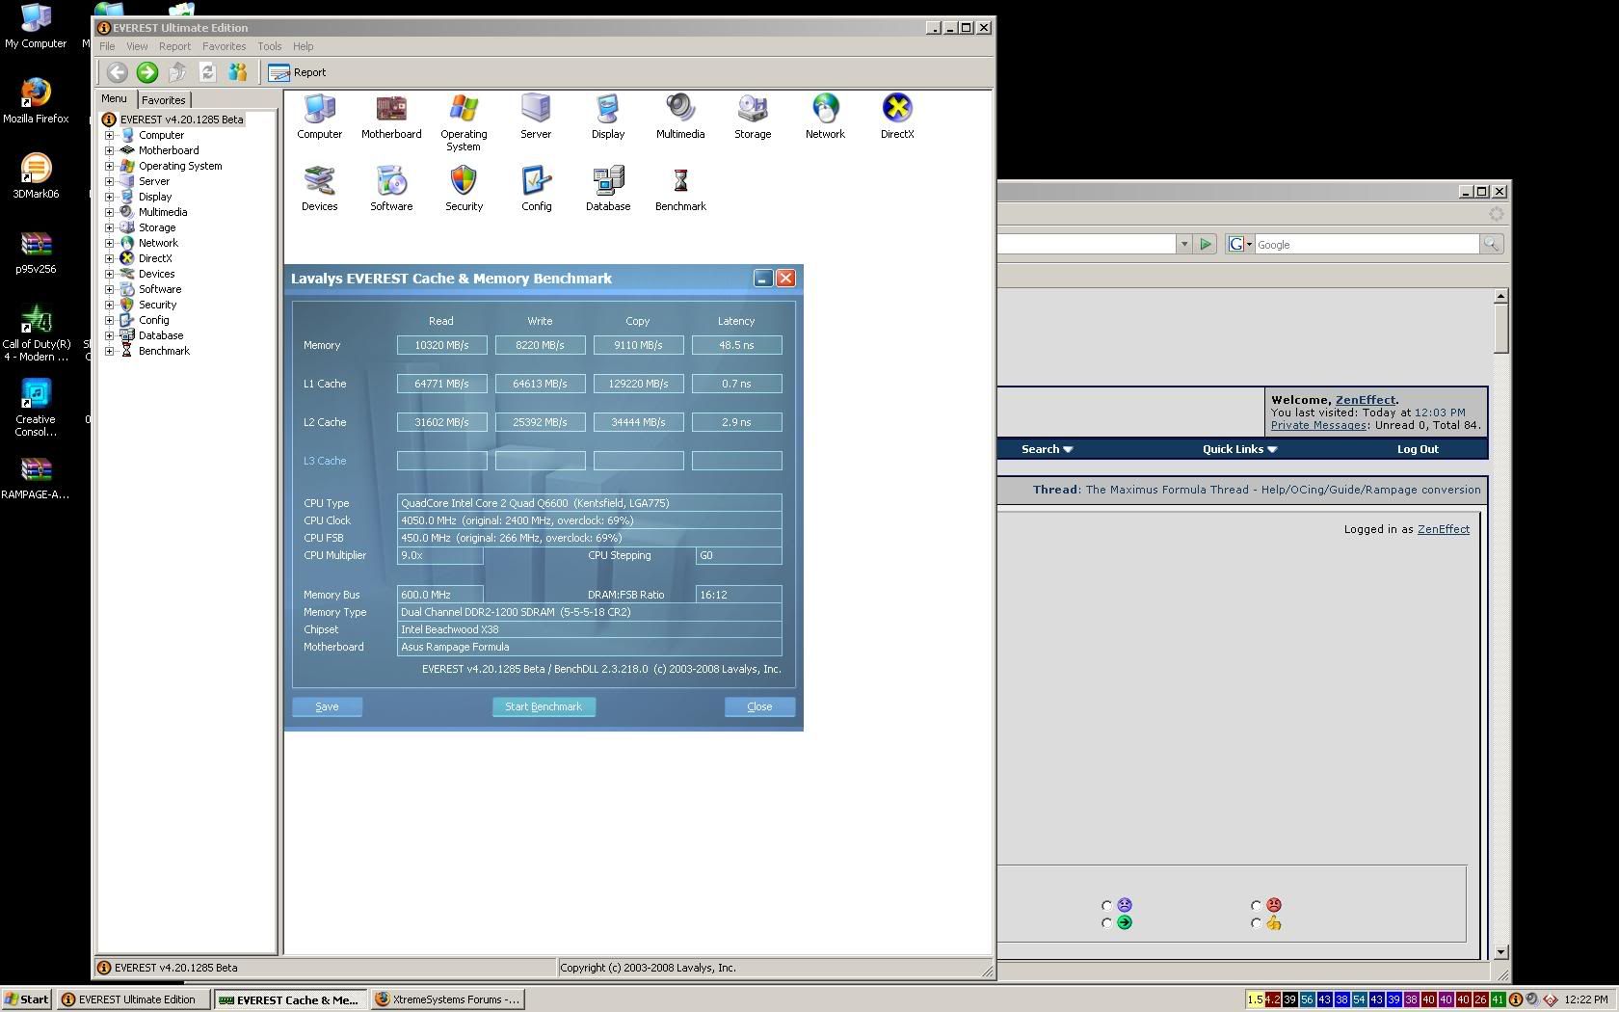Image resolution: width=1619 pixels, height=1012 pixels.
Task: Open the Storage category icon
Action: coord(753,117)
